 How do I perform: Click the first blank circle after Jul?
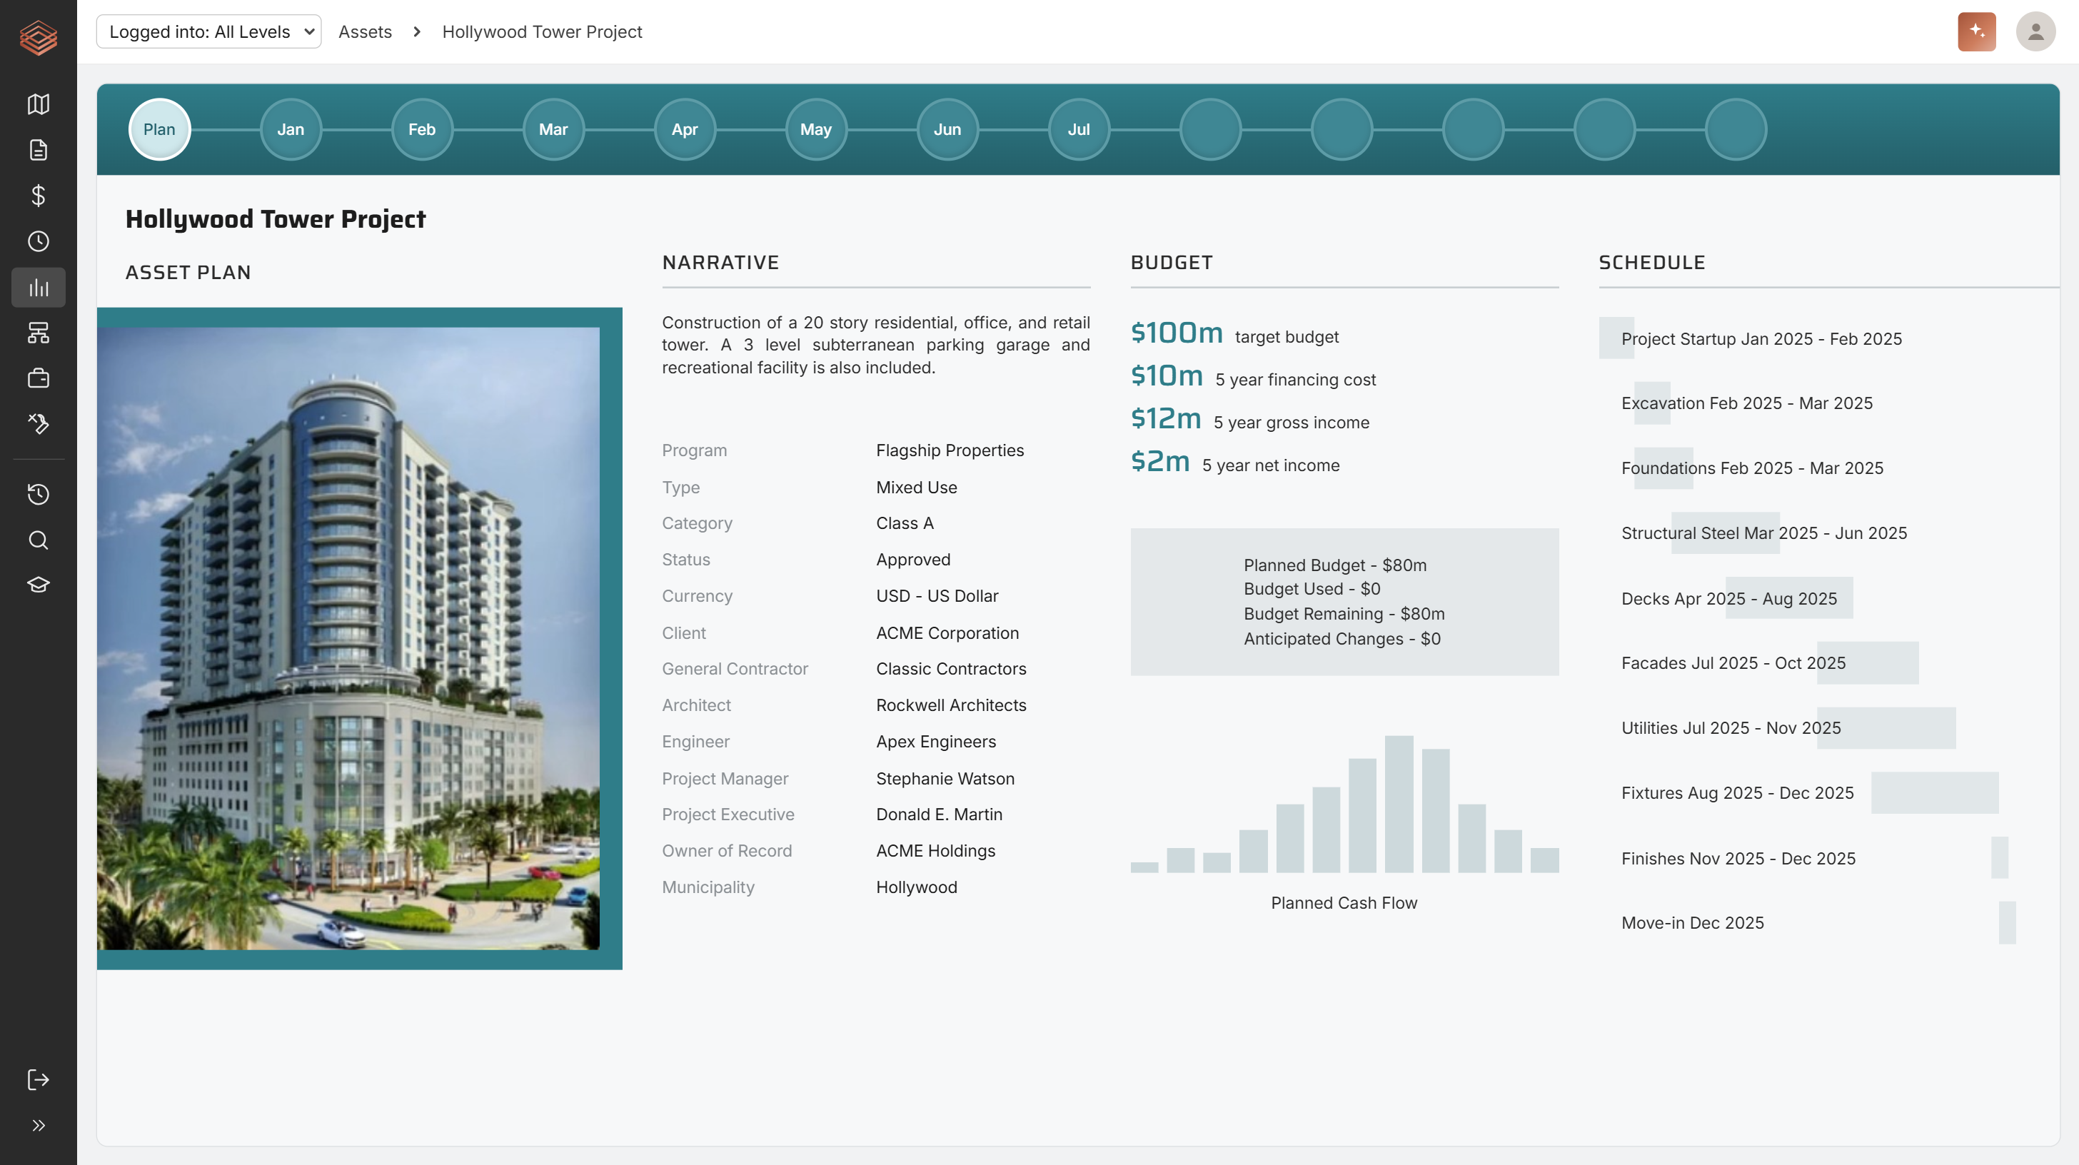[1211, 129]
